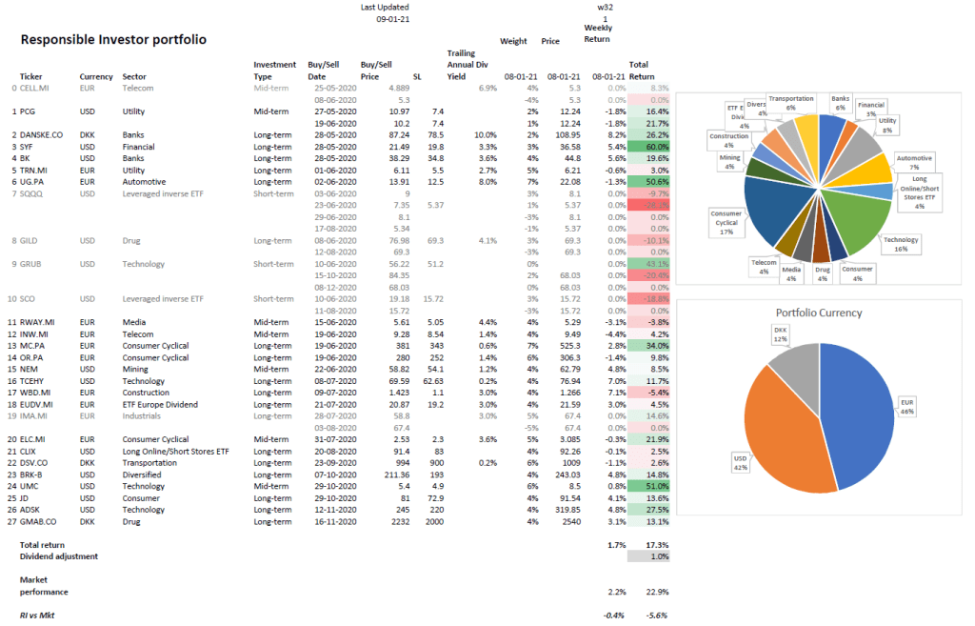The width and height of the screenshot is (975, 626).
Task: Click the gray DKK slice in Portfolio Currency chart
Action: (x=795, y=367)
